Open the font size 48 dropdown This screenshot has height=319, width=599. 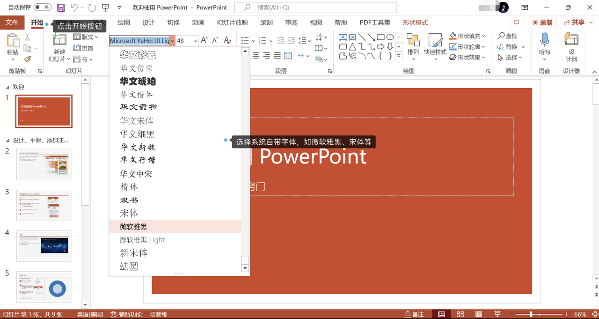(196, 41)
